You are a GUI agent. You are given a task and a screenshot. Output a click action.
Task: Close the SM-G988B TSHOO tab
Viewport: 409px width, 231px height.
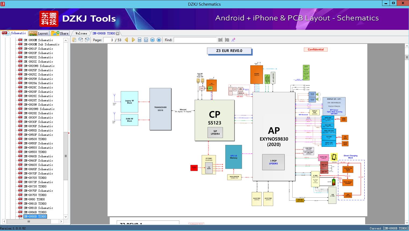coord(118,33)
